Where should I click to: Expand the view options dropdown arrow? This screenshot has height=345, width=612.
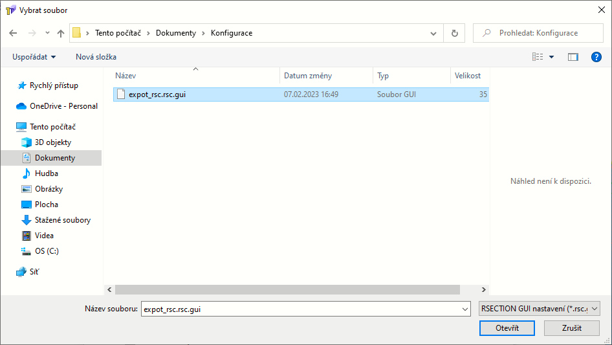552,57
